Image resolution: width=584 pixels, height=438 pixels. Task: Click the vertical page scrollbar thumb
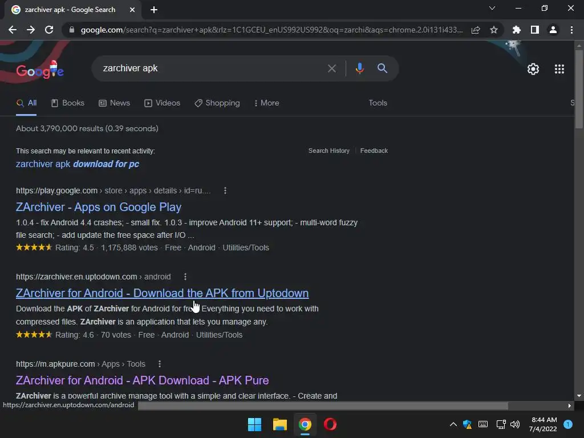(x=579, y=90)
